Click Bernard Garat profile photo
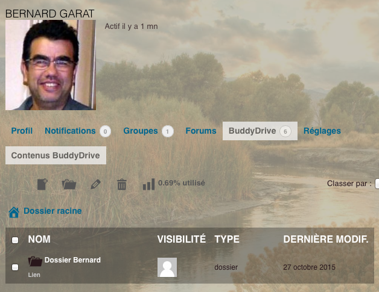 click(x=51, y=65)
